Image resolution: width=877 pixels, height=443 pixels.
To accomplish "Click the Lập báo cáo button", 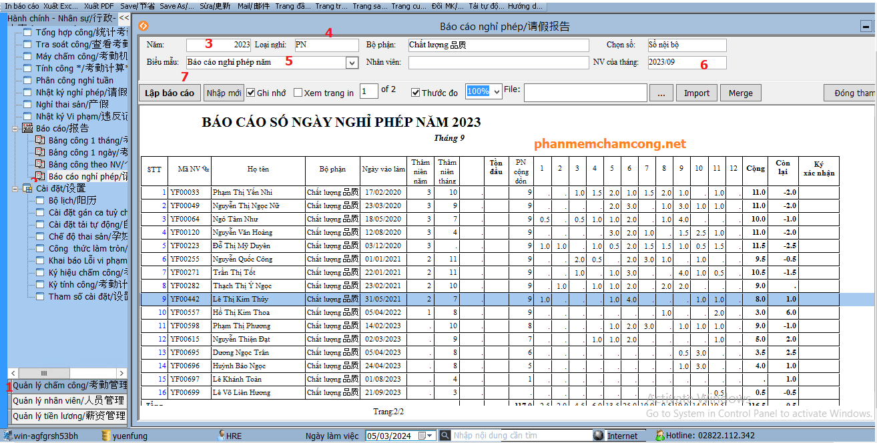I will 170,93.
